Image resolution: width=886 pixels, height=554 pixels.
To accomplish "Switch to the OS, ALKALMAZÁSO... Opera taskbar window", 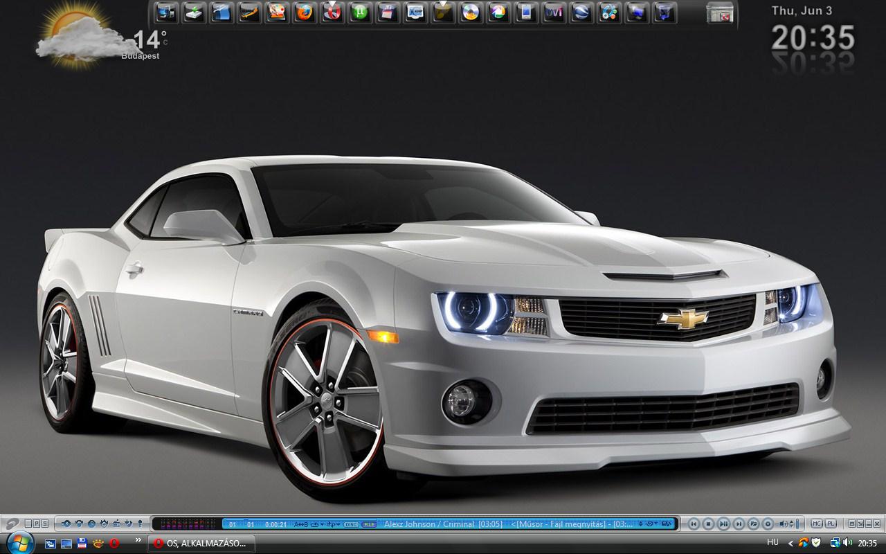I will point(201,544).
